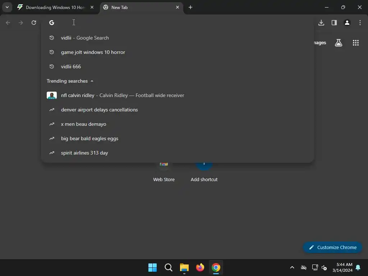The height and width of the screenshot is (276, 368).
Task: Click the Chrome taskbar icon
Action: [216, 267]
